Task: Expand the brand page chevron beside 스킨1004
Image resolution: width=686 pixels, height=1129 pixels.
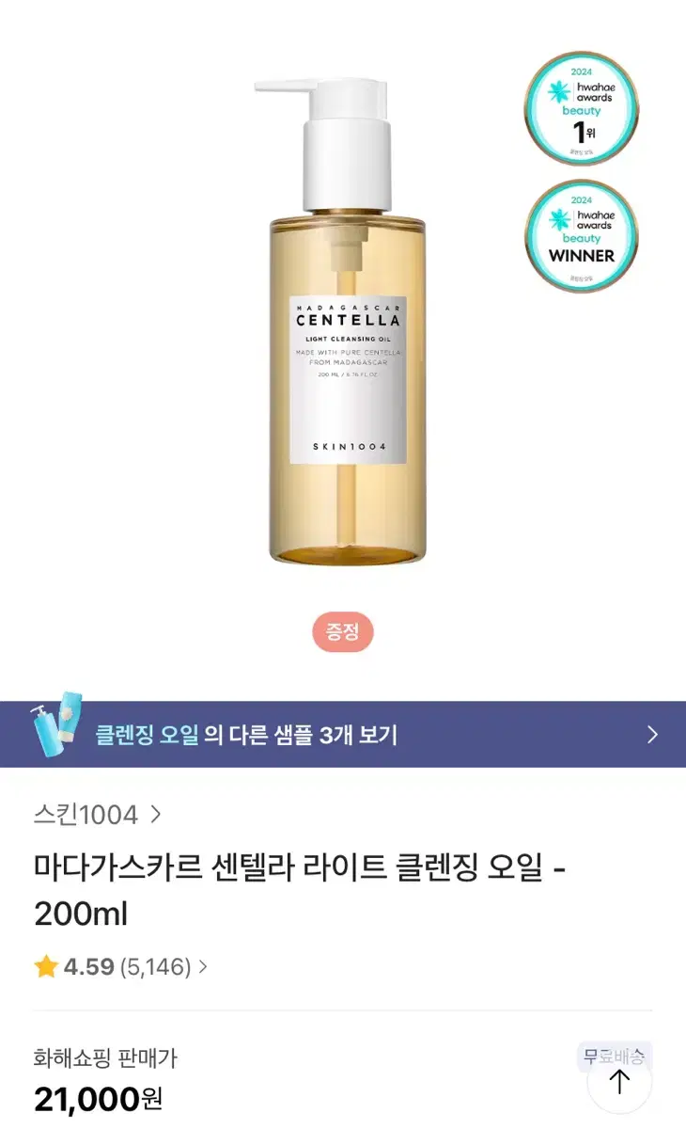Action: tap(156, 815)
